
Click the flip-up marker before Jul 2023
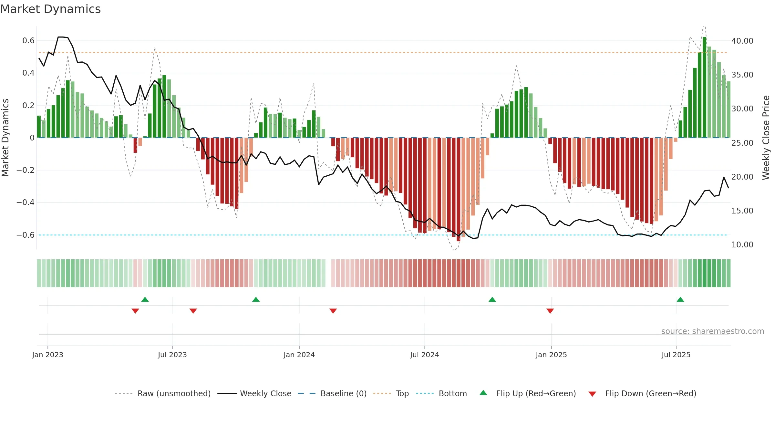[145, 299]
